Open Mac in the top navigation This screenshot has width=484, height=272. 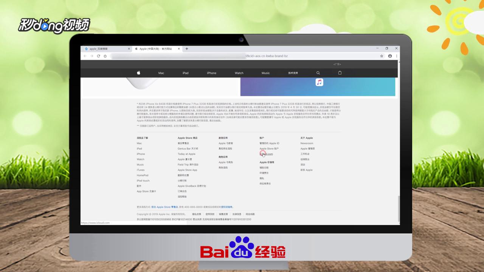click(x=161, y=73)
